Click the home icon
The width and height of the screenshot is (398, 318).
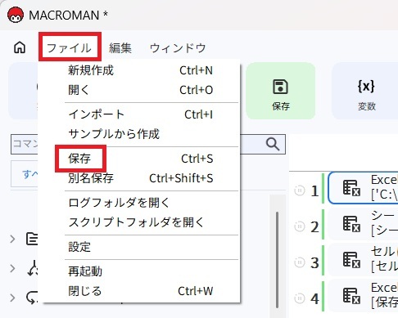point(20,47)
